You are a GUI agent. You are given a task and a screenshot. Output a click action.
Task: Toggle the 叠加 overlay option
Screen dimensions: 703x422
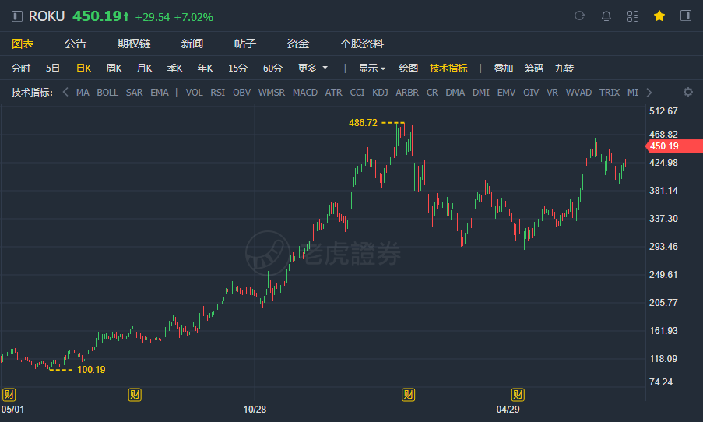tap(503, 69)
